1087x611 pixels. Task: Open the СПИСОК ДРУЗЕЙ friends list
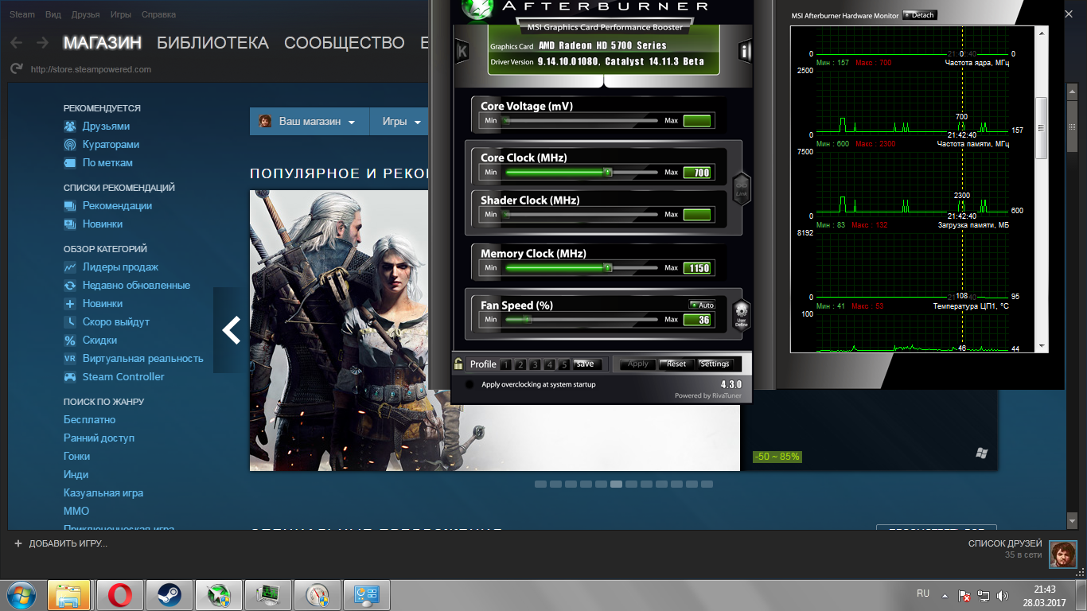(1005, 544)
